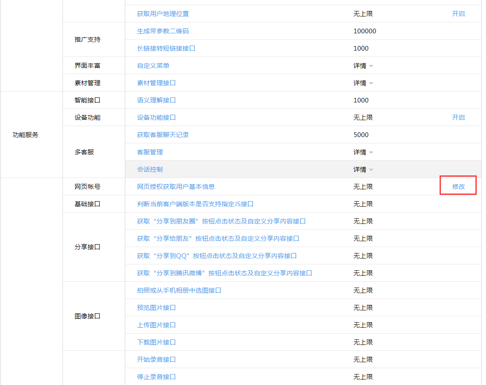Expand 详情 dropdown for 素材管理接口
This screenshot has height=385, width=486.
tap(363, 83)
